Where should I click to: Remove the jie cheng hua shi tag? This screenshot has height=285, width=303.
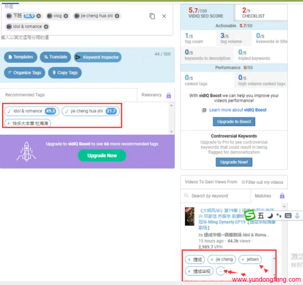point(117,16)
